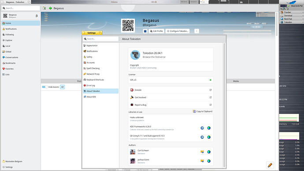Open Terminal in the Deskbar
This screenshot has width=304, height=171.
(x=292, y=15)
